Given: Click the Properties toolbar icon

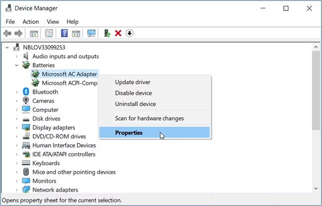Looking at the screenshot, I should click(x=49, y=33).
